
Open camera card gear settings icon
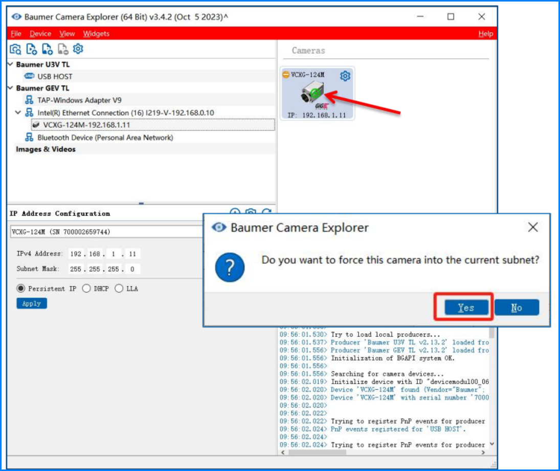tap(345, 76)
